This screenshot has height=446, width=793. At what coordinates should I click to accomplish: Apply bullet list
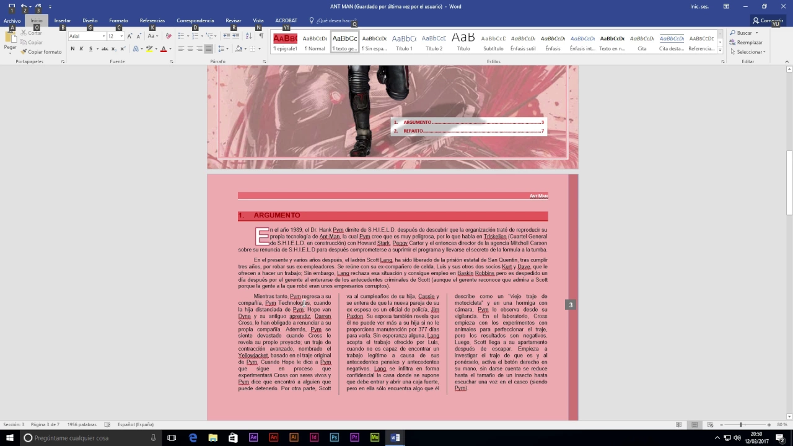(x=180, y=36)
